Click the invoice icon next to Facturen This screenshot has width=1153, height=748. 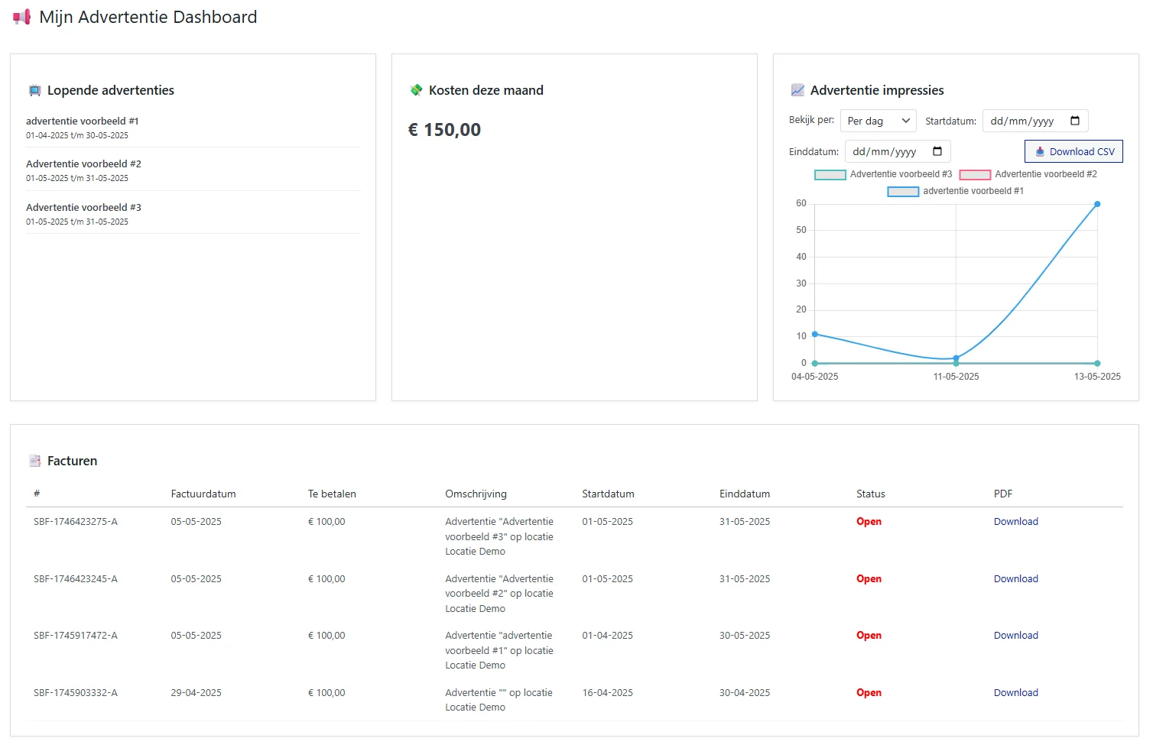point(34,461)
